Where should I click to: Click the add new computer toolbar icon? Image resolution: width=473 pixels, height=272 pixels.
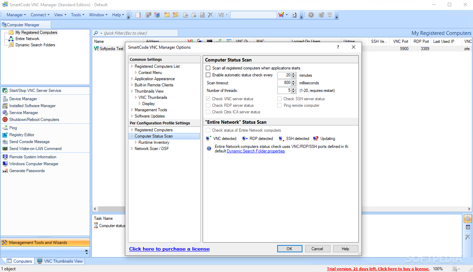[157, 15]
